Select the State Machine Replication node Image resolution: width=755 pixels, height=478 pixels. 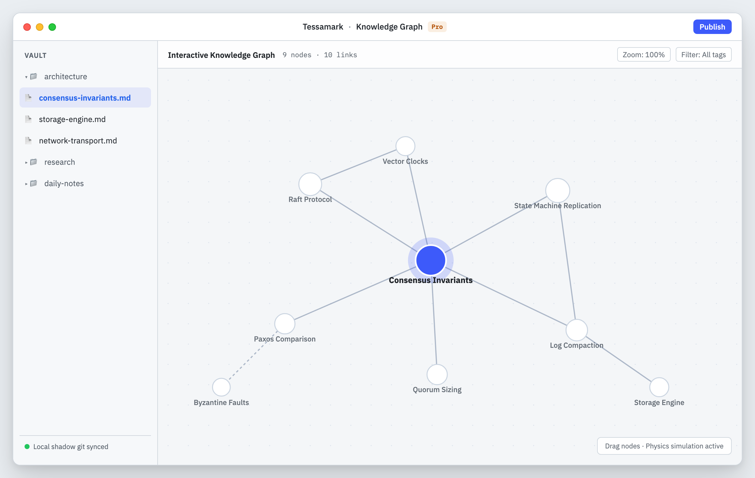(x=558, y=191)
